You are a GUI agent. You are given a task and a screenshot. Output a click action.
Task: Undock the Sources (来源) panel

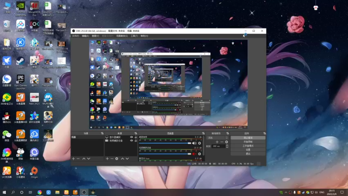(136, 133)
